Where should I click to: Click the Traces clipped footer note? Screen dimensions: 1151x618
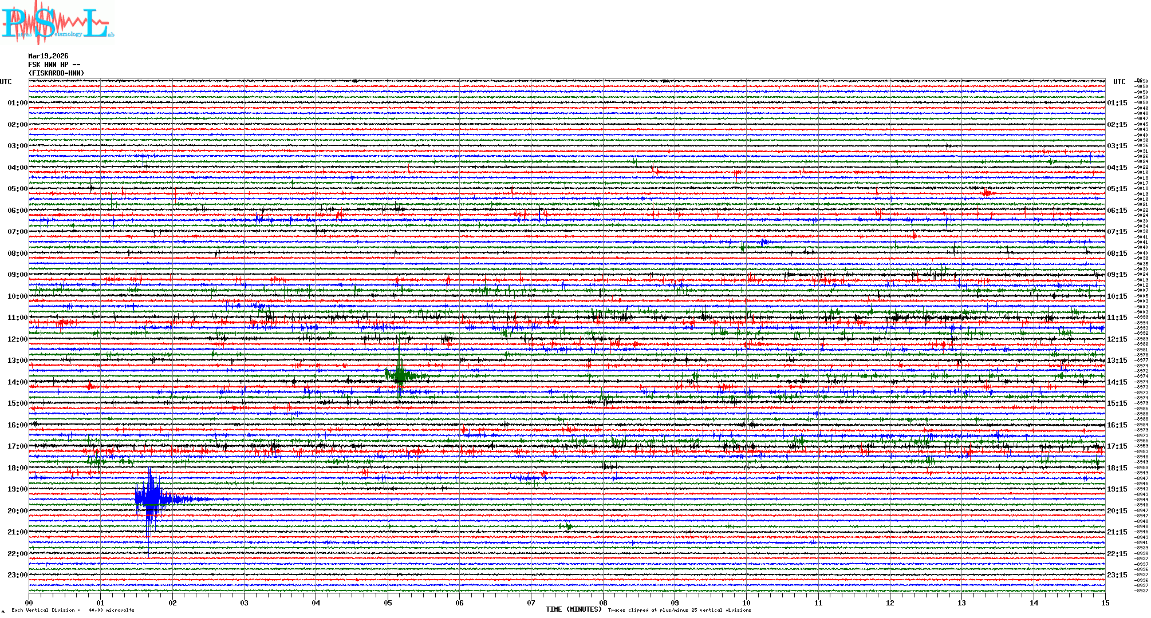(x=679, y=610)
